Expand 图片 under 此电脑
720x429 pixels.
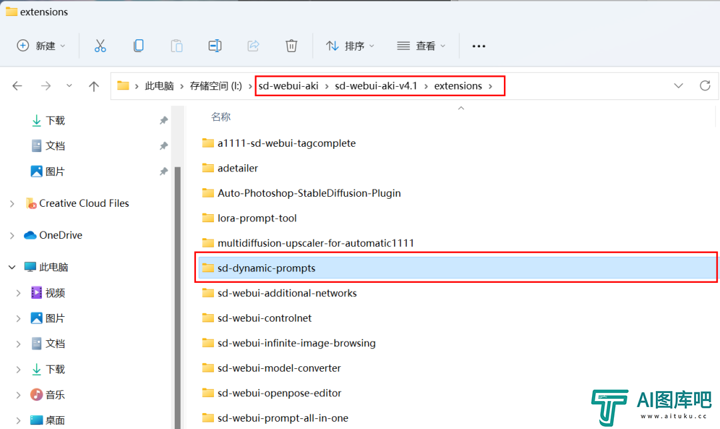pos(19,318)
